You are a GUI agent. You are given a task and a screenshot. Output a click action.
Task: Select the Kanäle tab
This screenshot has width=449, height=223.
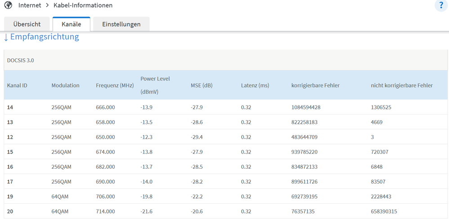pyautogui.click(x=71, y=24)
